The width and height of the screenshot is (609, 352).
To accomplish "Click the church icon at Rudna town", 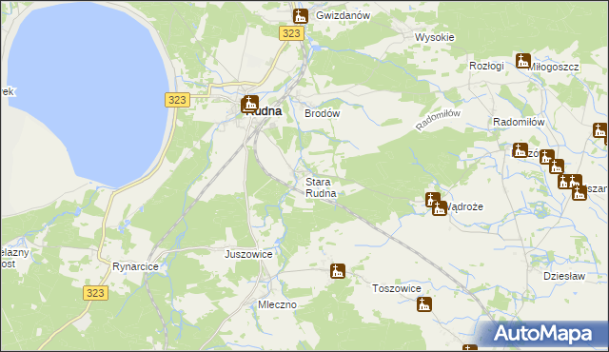I will coord(250,104).
